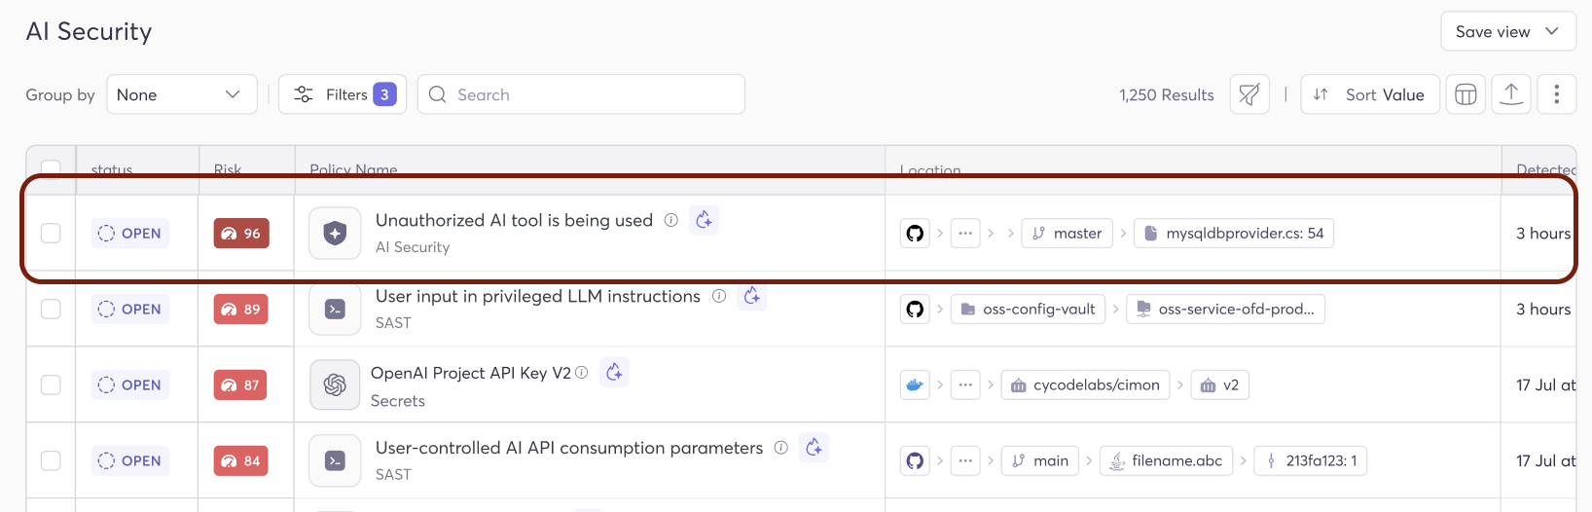Screen dimensions: 1592x512
Task: Click the 213fa123: 1 commit chip
Action: pos(1311,461)
